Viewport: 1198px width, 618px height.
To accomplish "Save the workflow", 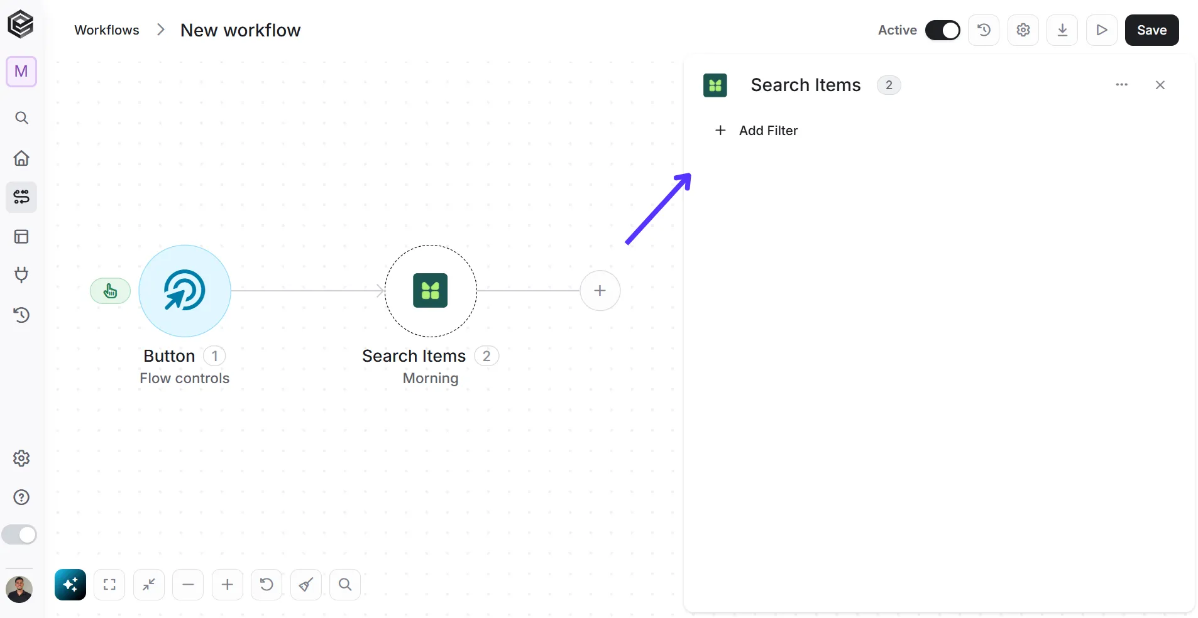I will pos(1151,30).
